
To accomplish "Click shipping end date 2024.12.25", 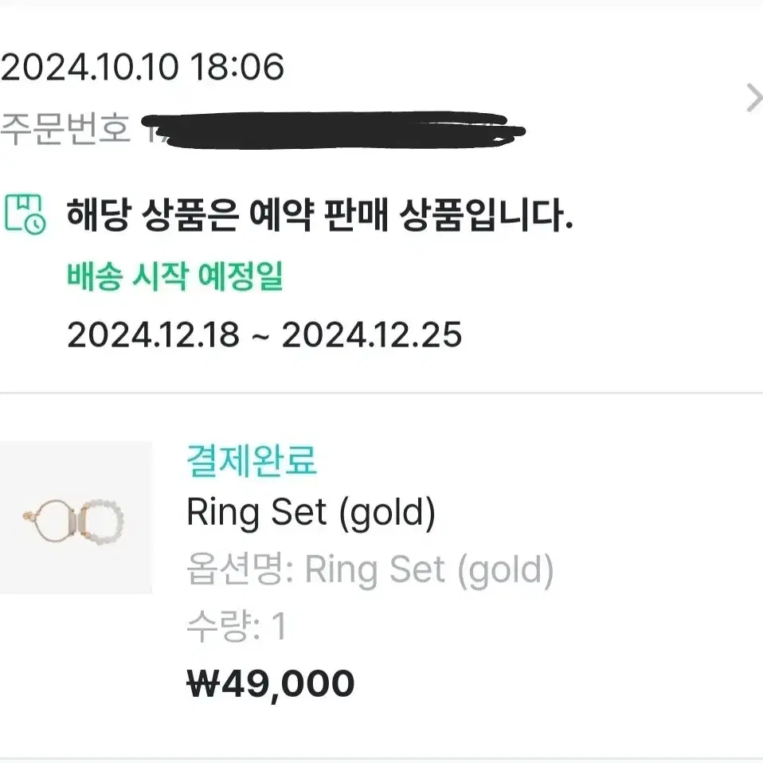I will [x=372, y=335].
